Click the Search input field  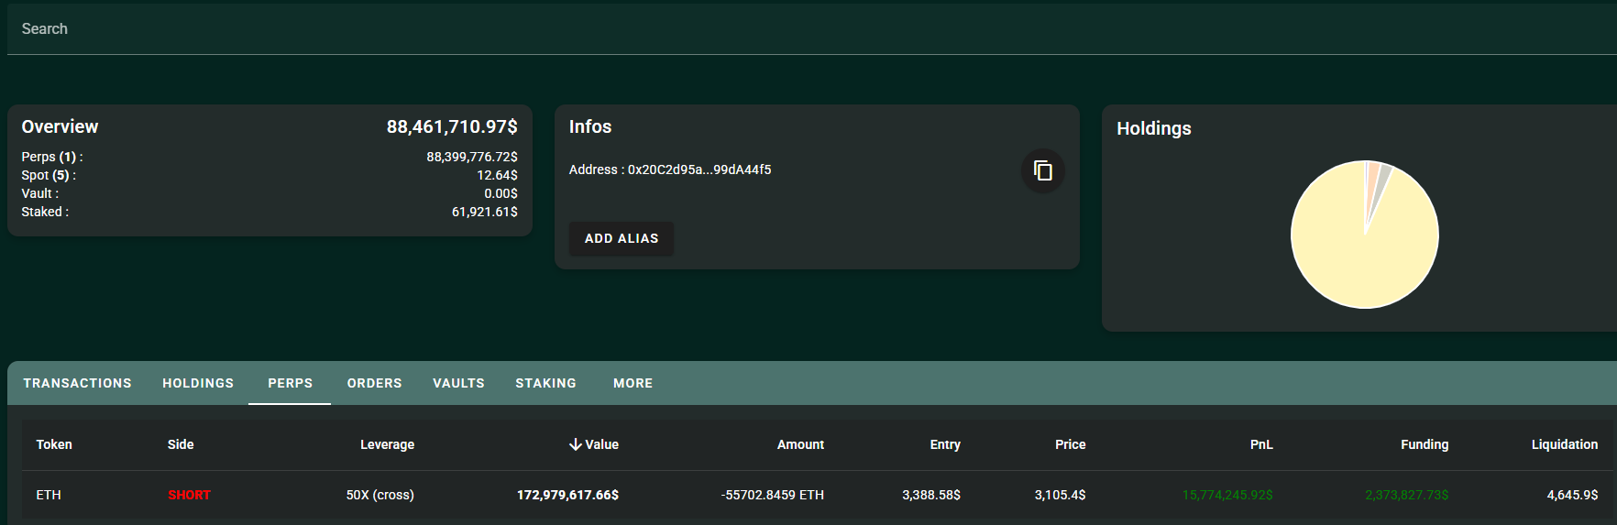[807, 29]
